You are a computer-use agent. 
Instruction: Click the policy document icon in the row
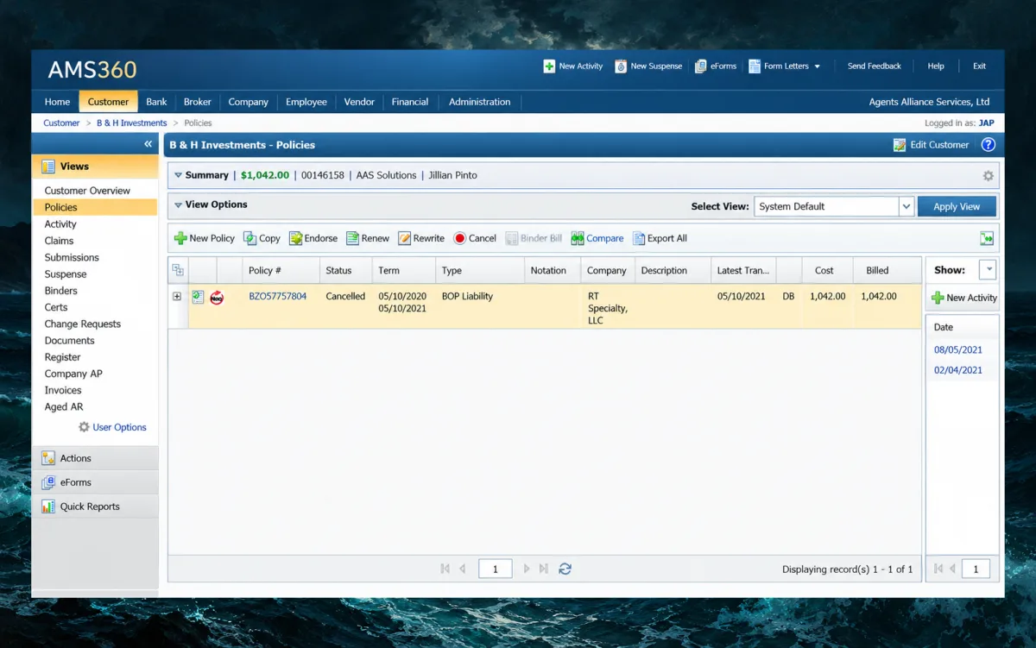click(x=198, y=297)
